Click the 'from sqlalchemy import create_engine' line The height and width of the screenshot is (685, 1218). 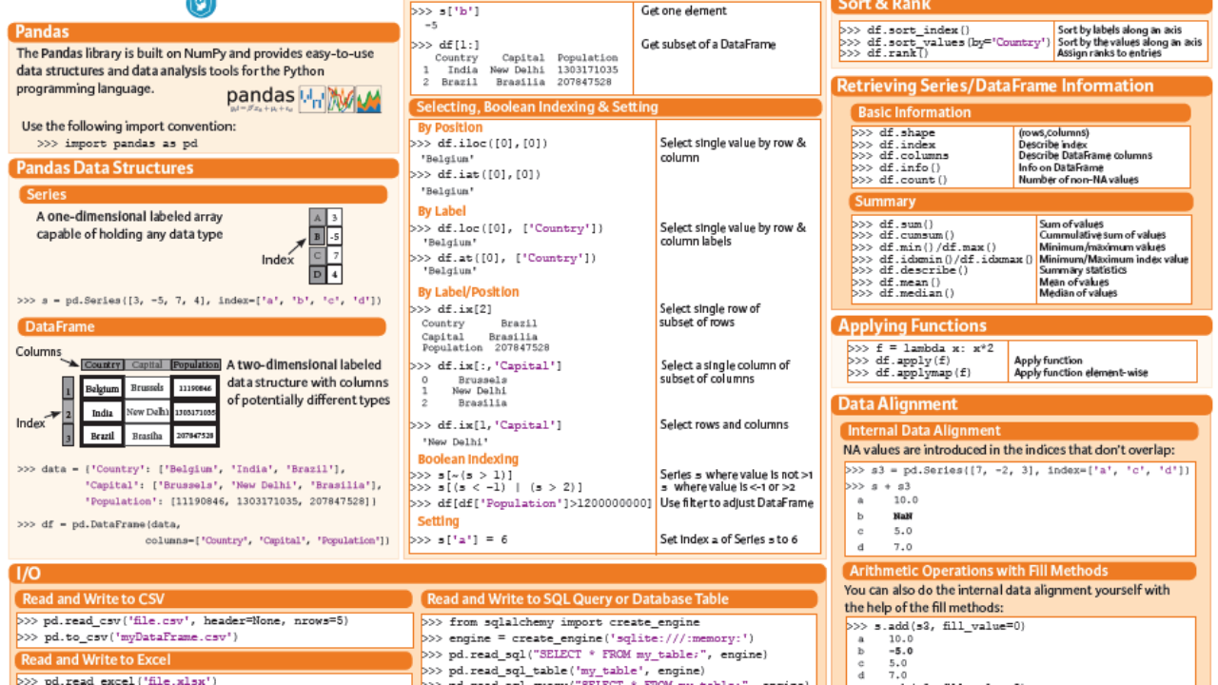[x=560, y=622]
